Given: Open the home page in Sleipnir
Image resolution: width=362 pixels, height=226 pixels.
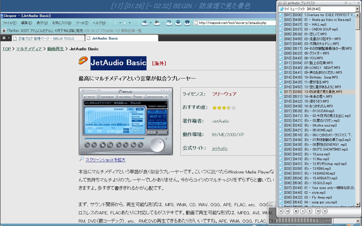Looking at the screenshot, I should click(x=187, y=23).
